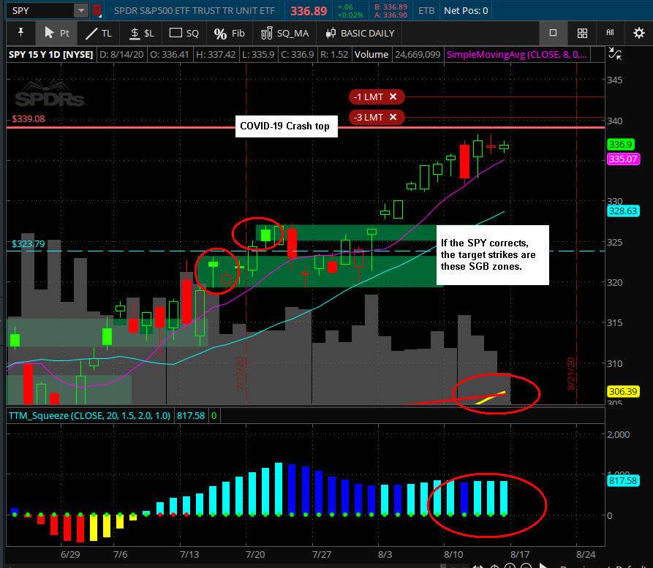Open the SQ_MA studies set

point(285,34)
